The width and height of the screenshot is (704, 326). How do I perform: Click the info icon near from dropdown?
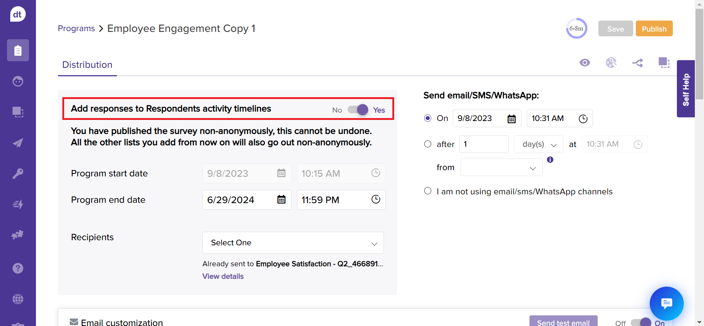click(x=550, y=160)
